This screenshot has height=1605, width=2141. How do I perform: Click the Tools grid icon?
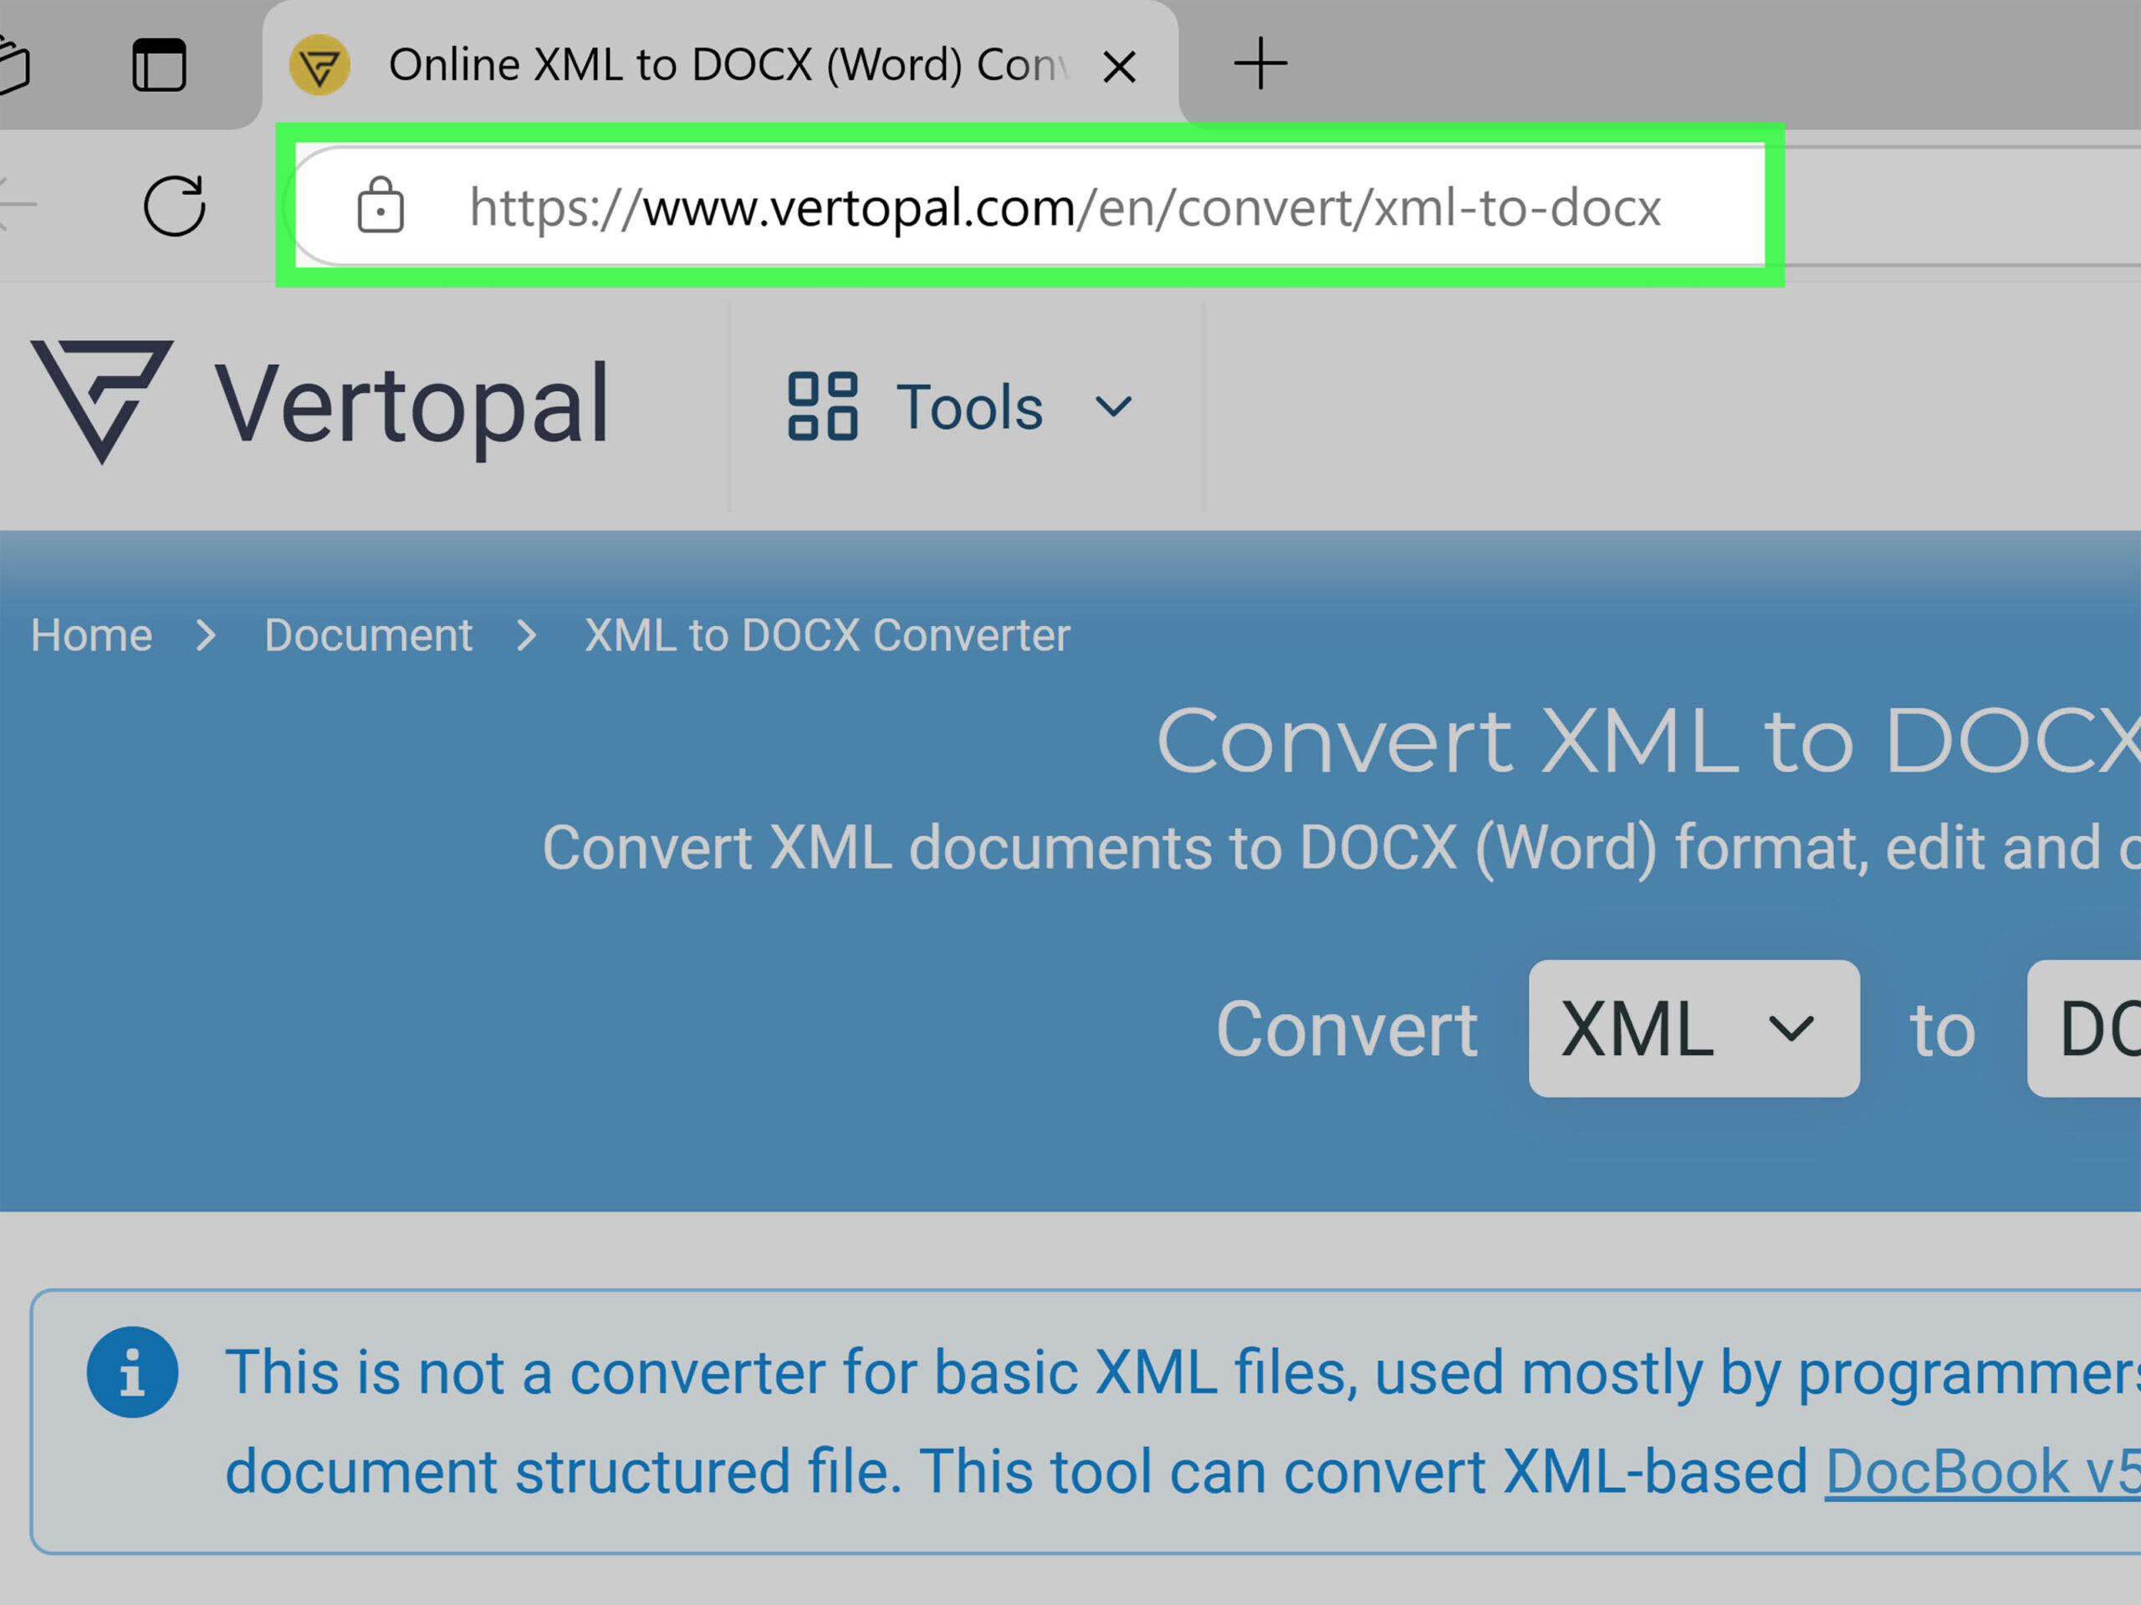823,406
